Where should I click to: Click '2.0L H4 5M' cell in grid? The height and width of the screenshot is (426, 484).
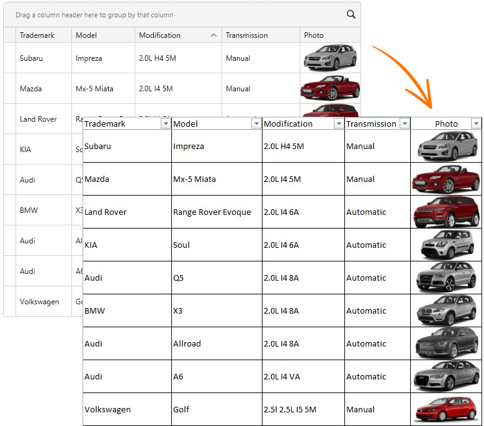point(178,58)
